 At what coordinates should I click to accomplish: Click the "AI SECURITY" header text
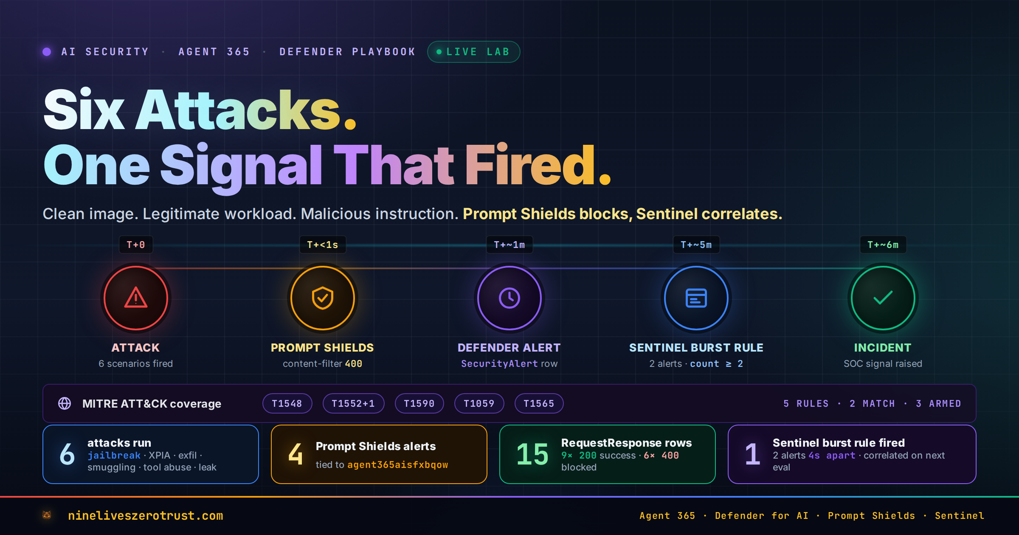[105, 52]
